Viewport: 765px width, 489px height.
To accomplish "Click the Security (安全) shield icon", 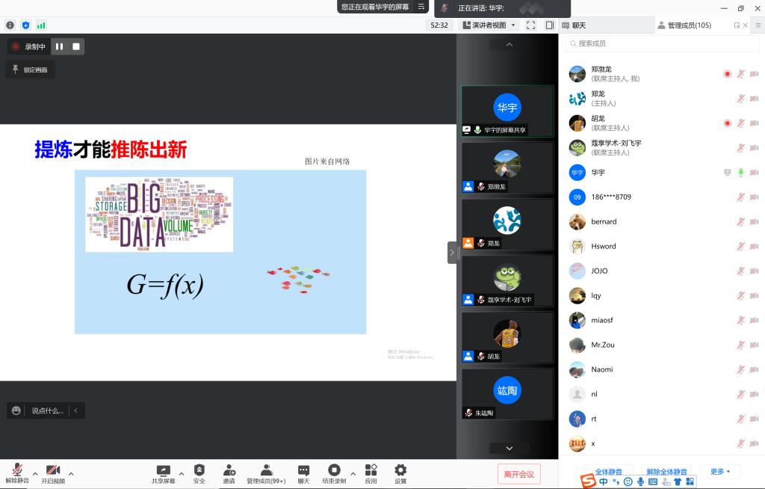I will (199, 470).
